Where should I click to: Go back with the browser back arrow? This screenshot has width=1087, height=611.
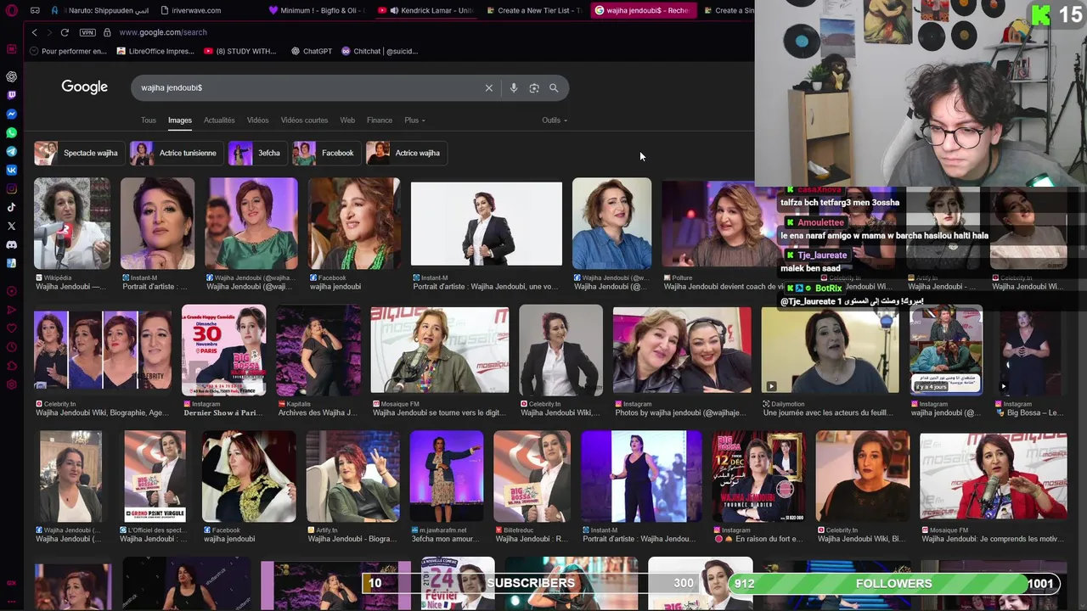(34, 32)
